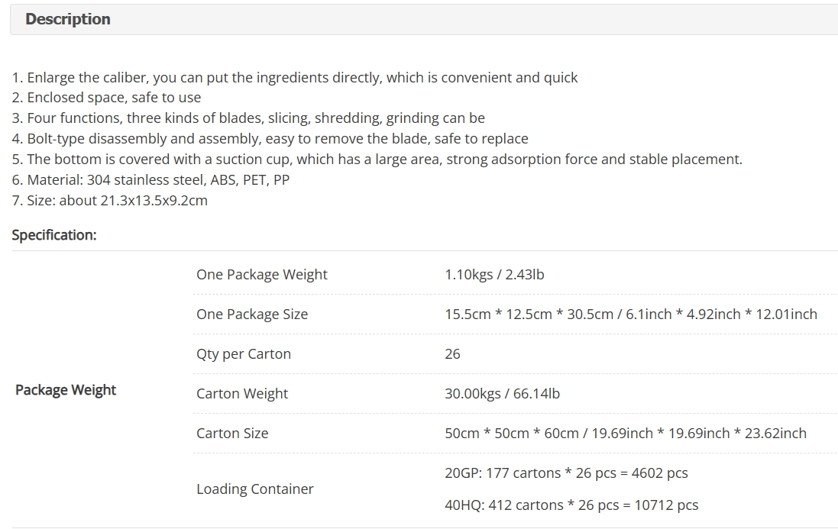The height and width of the screenshot is (529, 838).
Task: Click the Qty per Carton label
Action: tap(243, 354)
